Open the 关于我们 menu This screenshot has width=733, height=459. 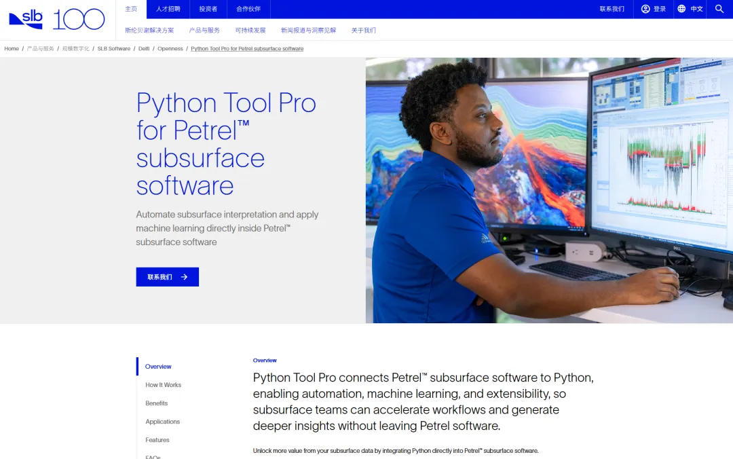363,31
